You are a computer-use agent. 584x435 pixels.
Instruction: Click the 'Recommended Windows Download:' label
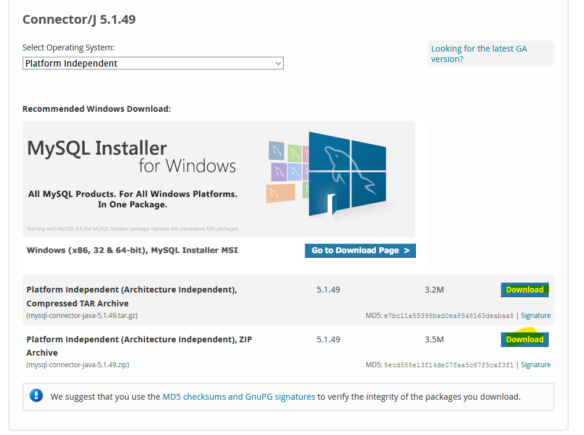point(96,109)
